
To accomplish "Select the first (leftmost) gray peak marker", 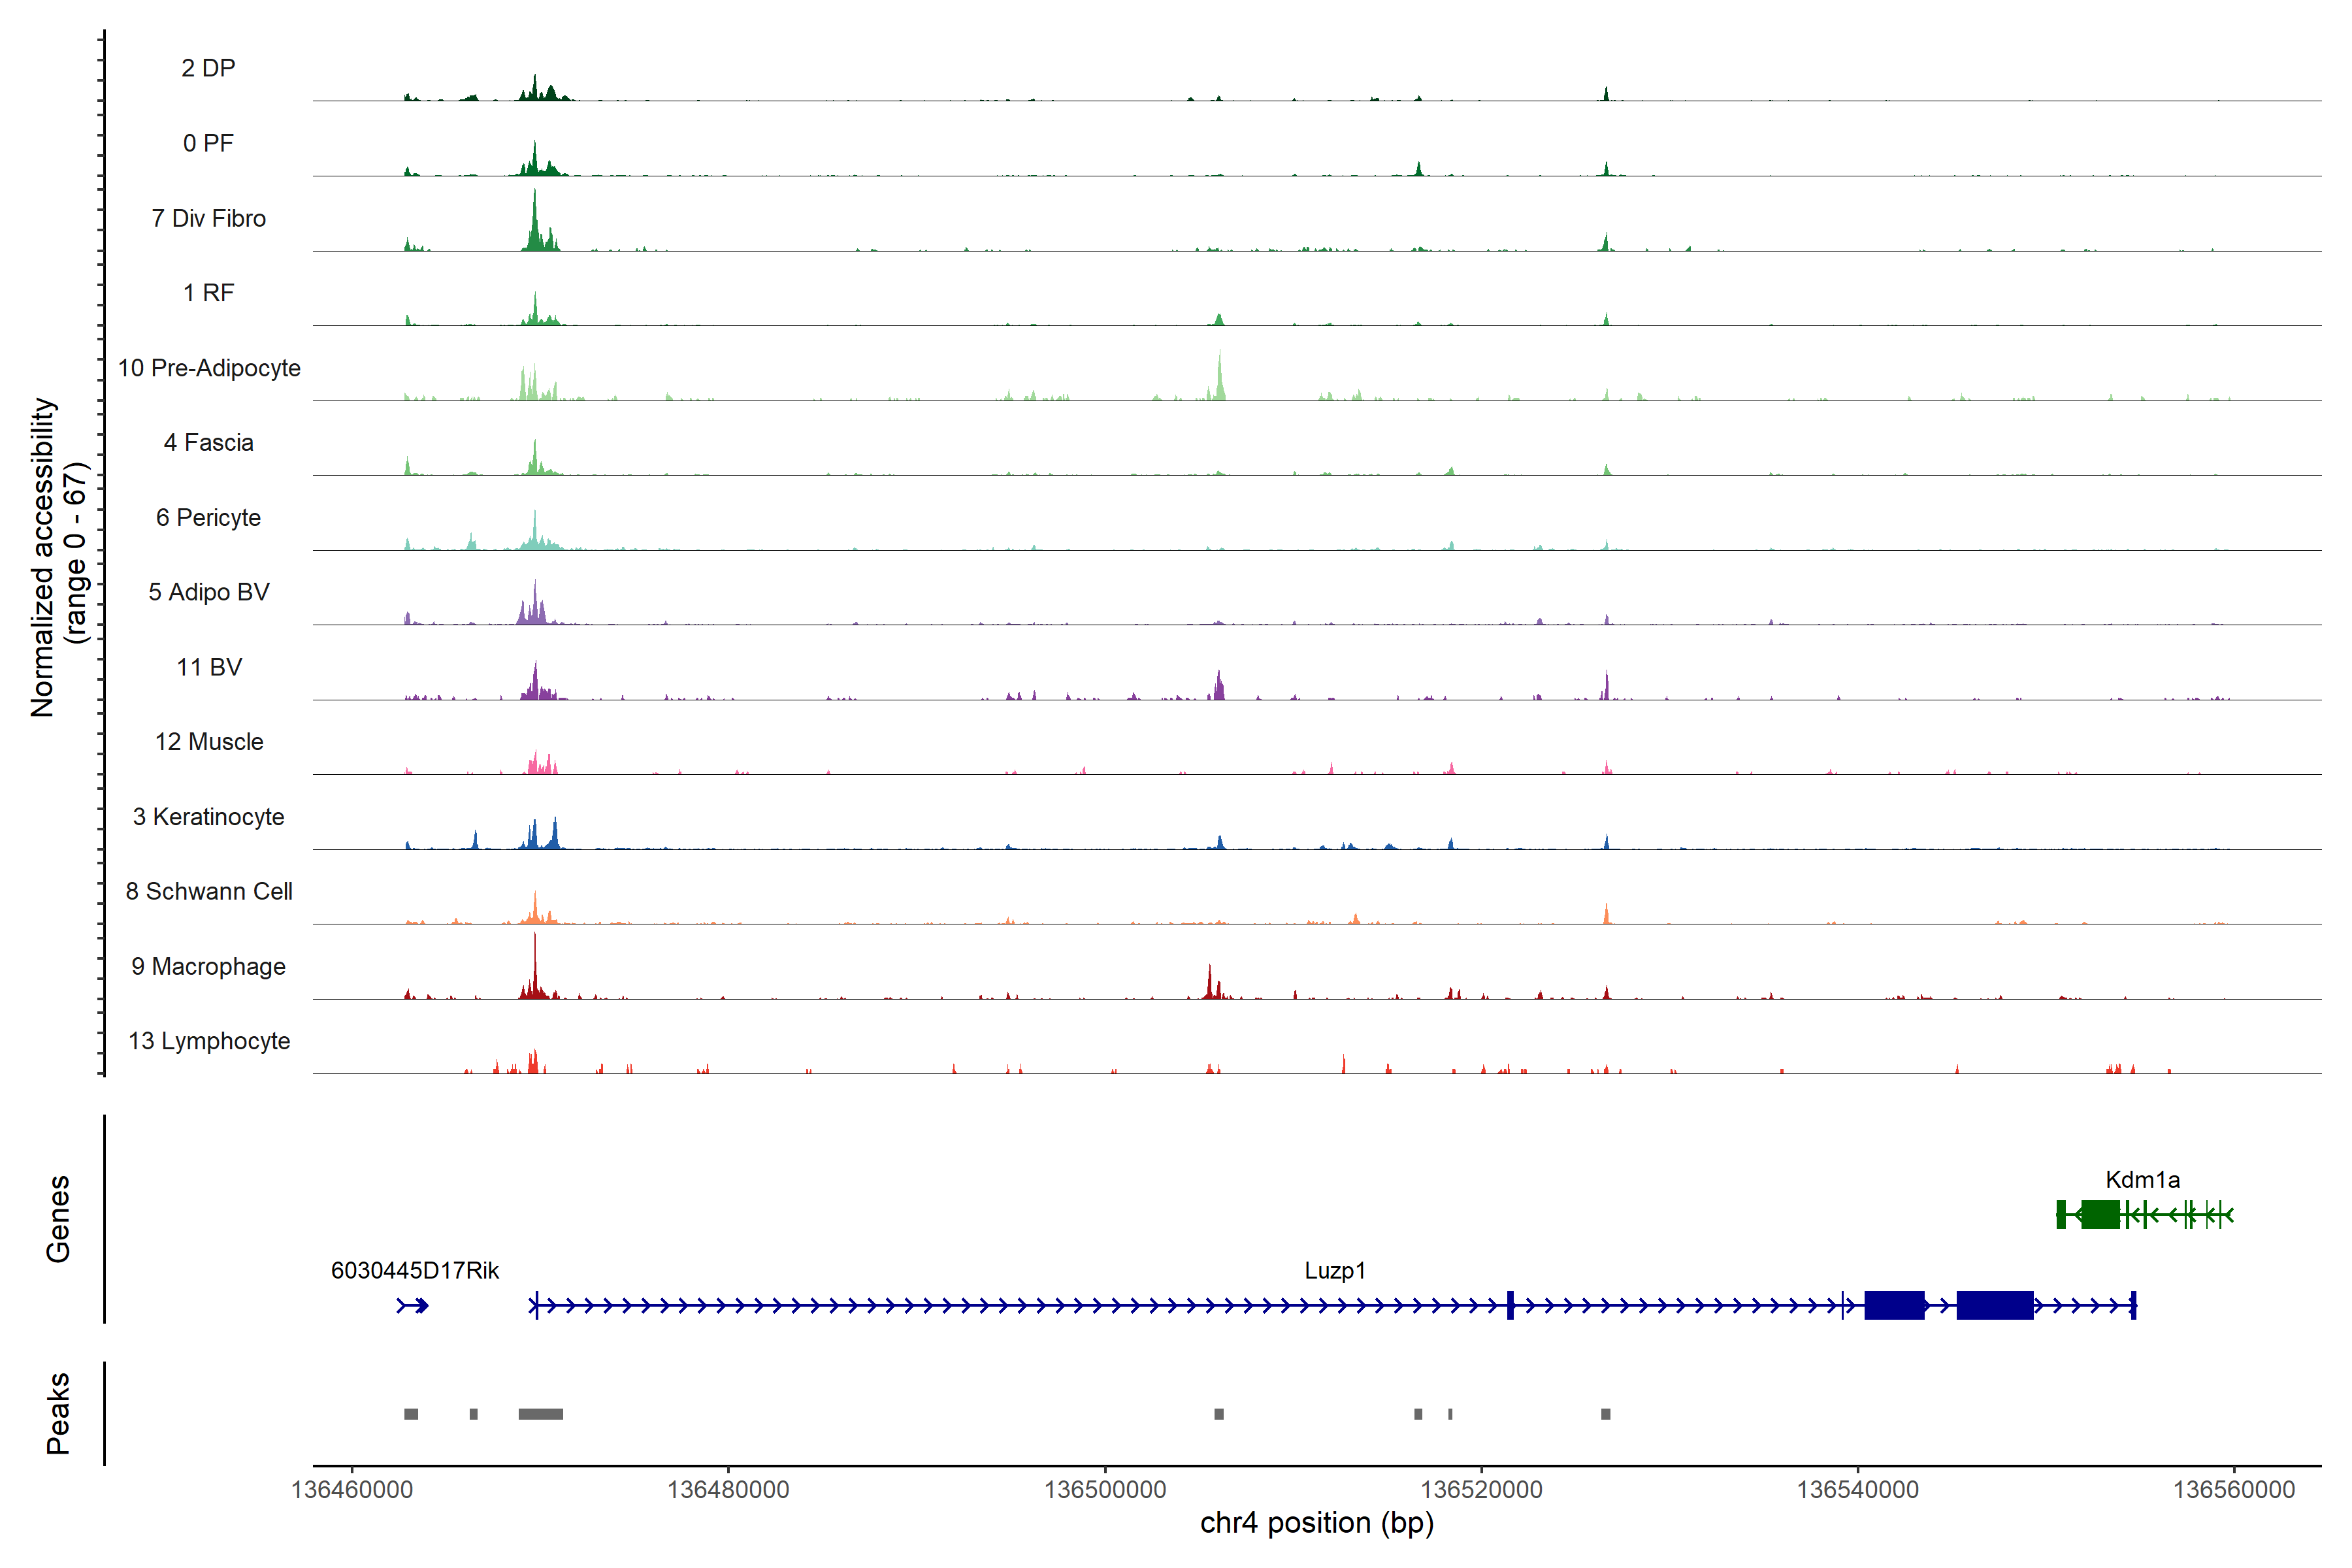I will pos(411,1414).
